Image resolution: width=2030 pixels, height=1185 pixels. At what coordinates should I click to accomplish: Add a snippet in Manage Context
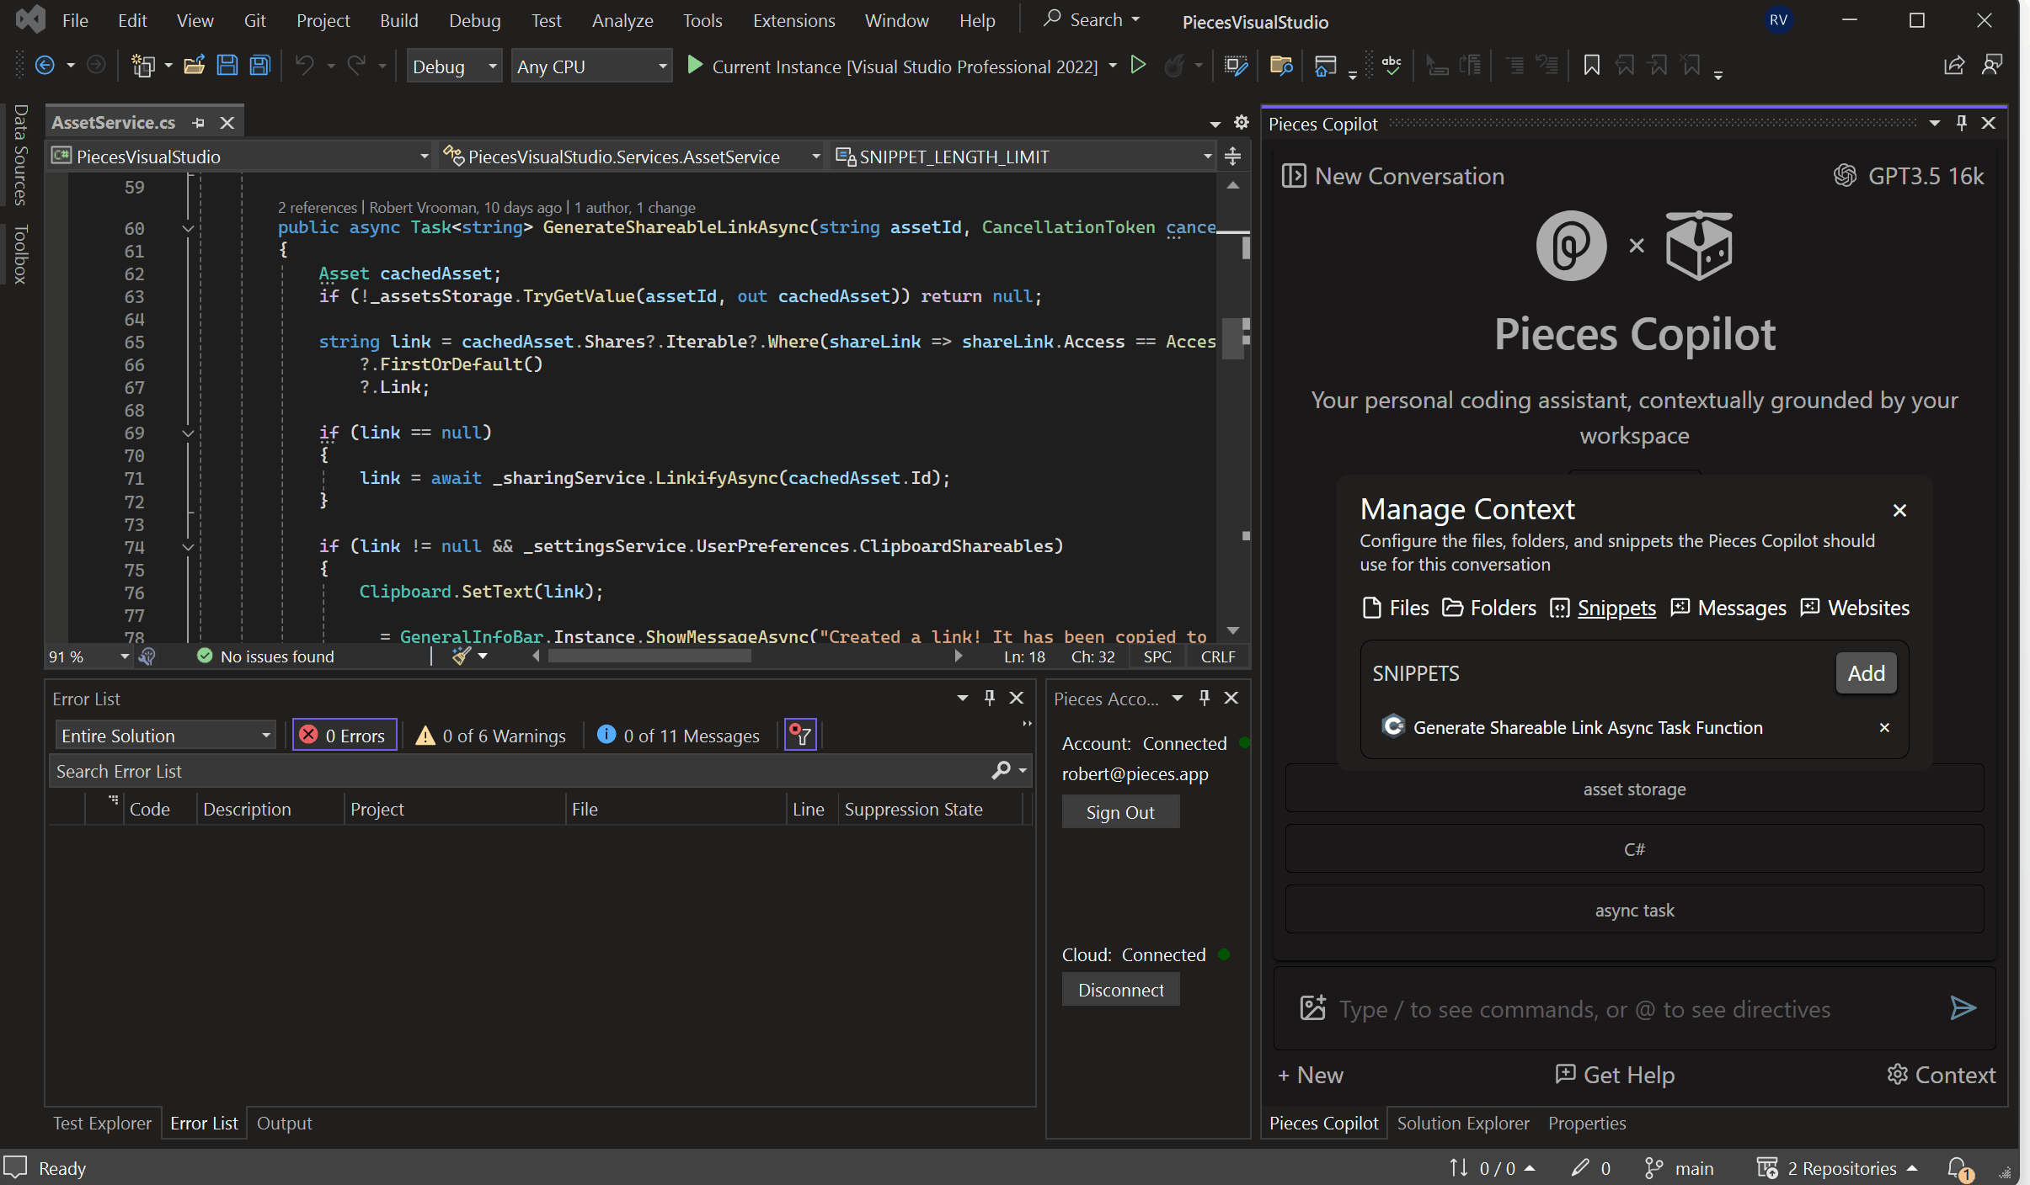point(1866,672)
